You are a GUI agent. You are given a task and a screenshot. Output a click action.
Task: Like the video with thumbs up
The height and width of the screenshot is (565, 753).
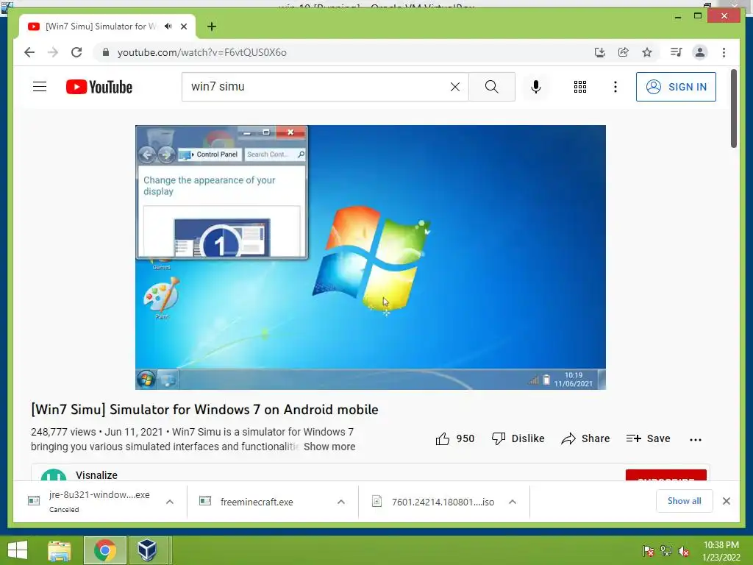[x=454, y=438]
